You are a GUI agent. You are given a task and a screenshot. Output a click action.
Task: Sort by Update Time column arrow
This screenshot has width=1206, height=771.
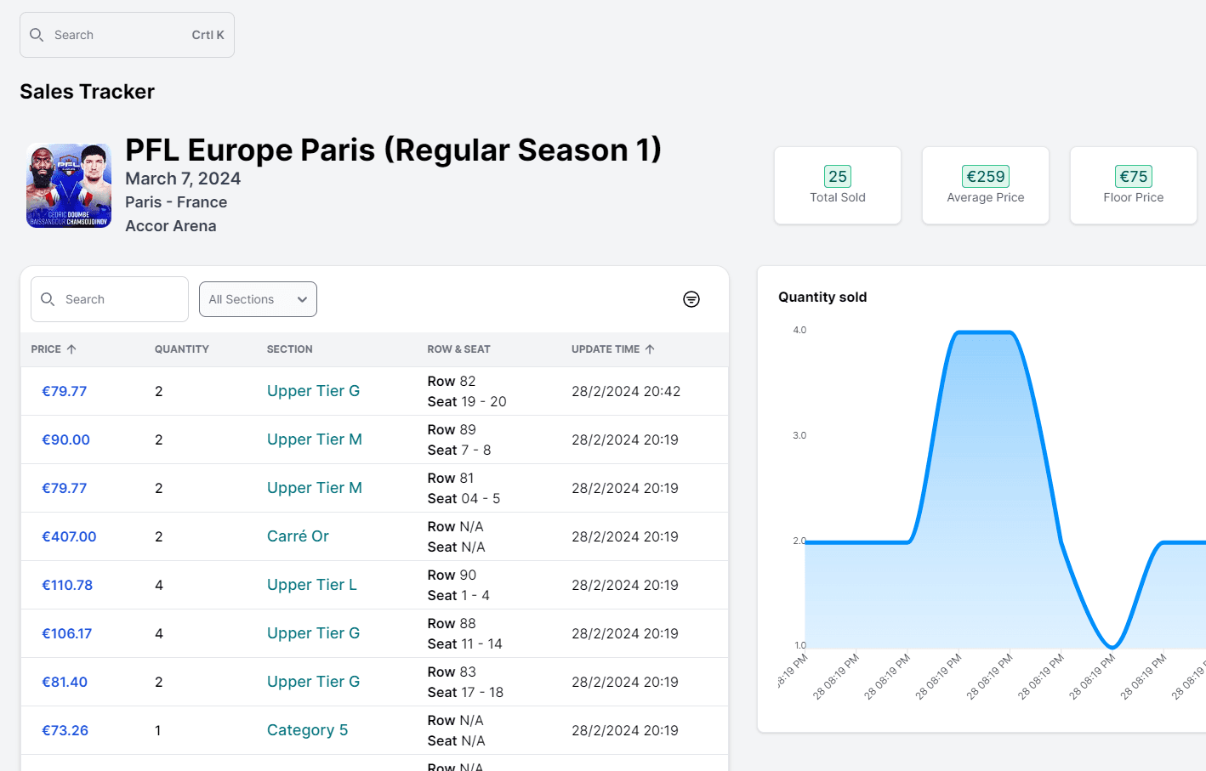click(650, 349)
